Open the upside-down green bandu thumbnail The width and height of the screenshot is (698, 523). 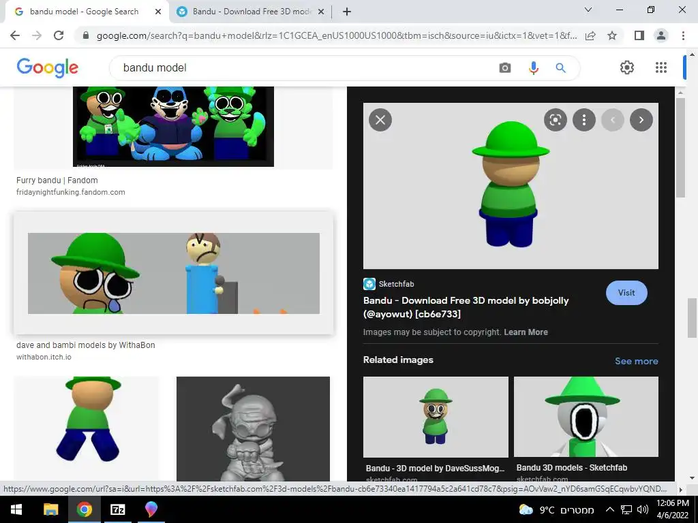86,429
